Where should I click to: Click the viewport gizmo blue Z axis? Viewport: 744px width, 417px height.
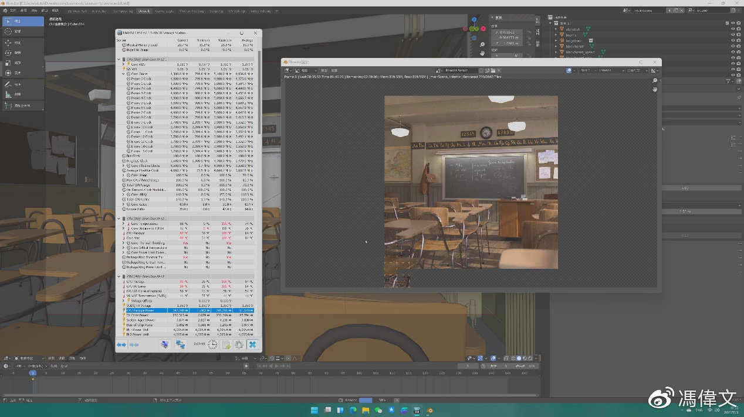tap(474, 20)
